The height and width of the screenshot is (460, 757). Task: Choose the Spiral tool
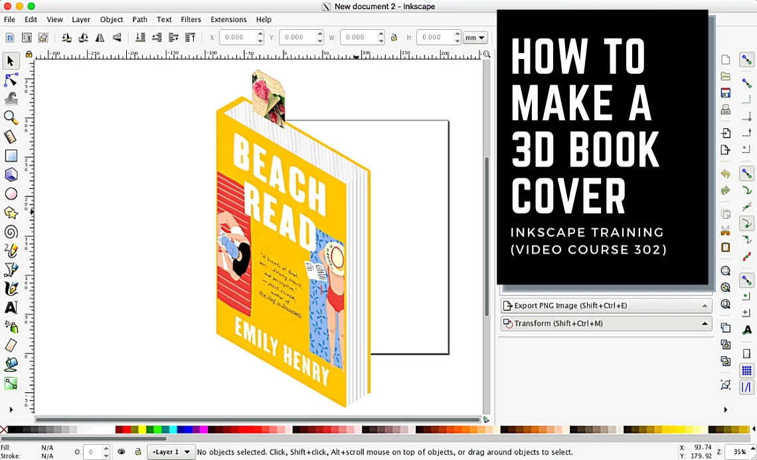(x=11, y=232)
